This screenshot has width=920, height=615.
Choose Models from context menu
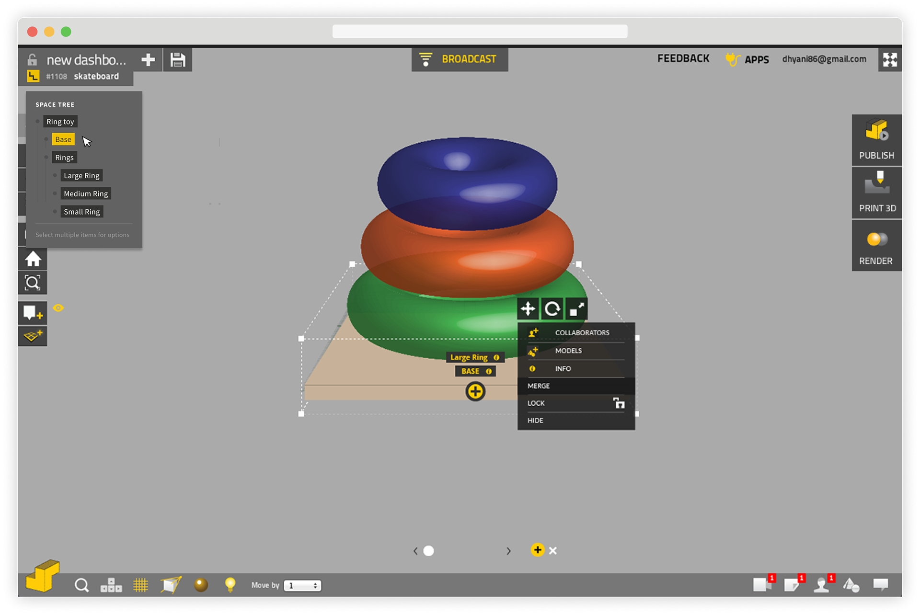576,351
